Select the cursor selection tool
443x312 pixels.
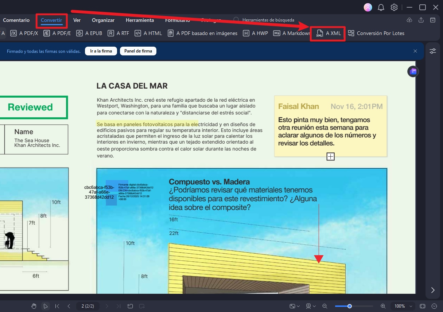(x=46, y=306)
